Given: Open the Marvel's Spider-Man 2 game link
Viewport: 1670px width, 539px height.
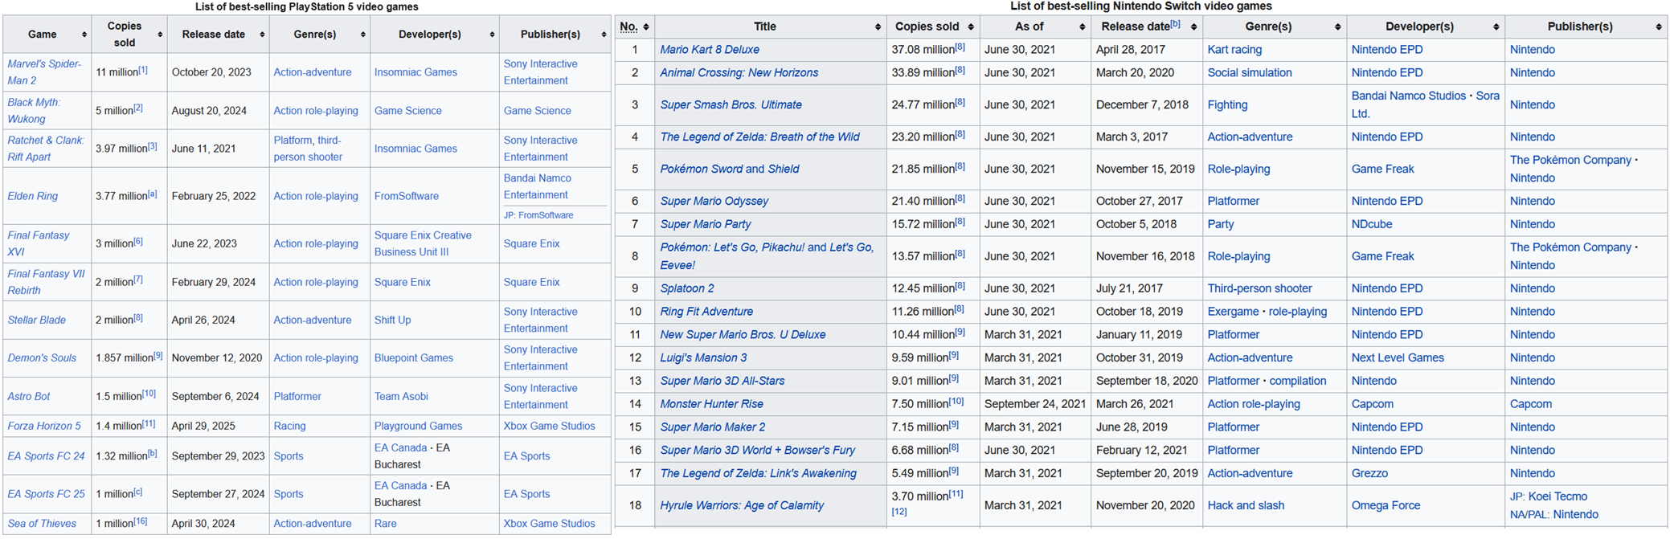Looking at the screenshot, I should (44, 72).
